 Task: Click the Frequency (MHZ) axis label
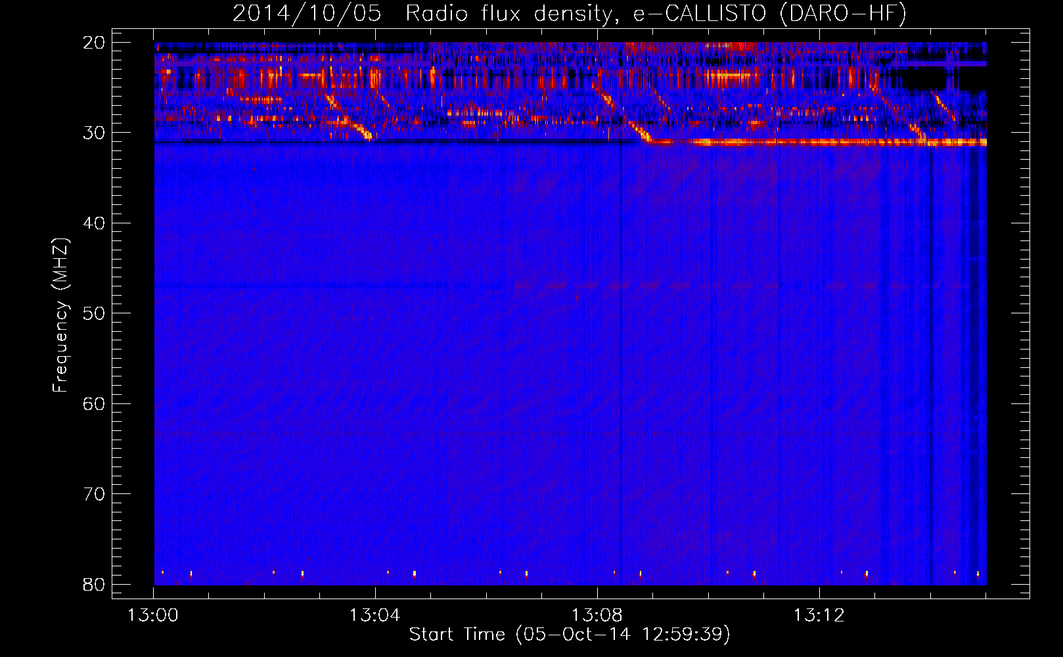click(x=60, y=315)
